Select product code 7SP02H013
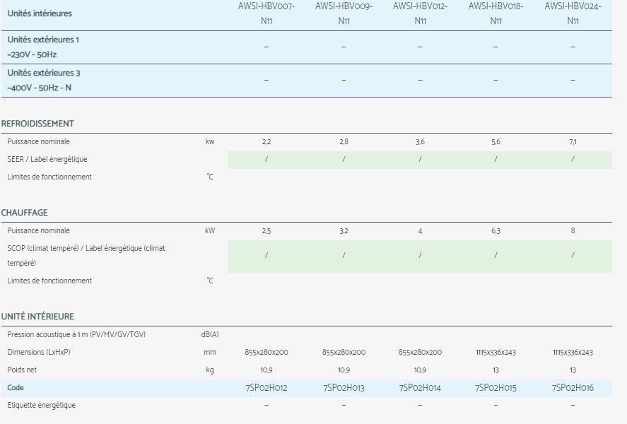 click(x=344, y=388)
